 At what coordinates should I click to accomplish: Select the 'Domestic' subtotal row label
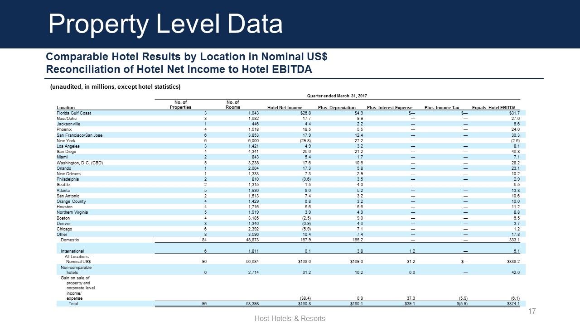pyautogui.click(x=70, y=240)
